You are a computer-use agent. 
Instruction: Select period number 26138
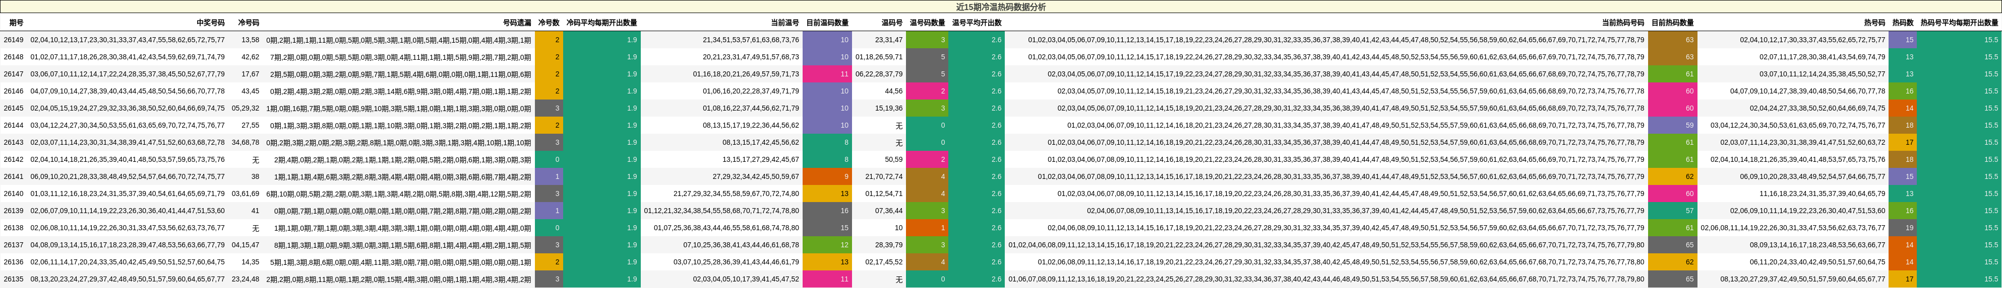click(x=13, y=228)
